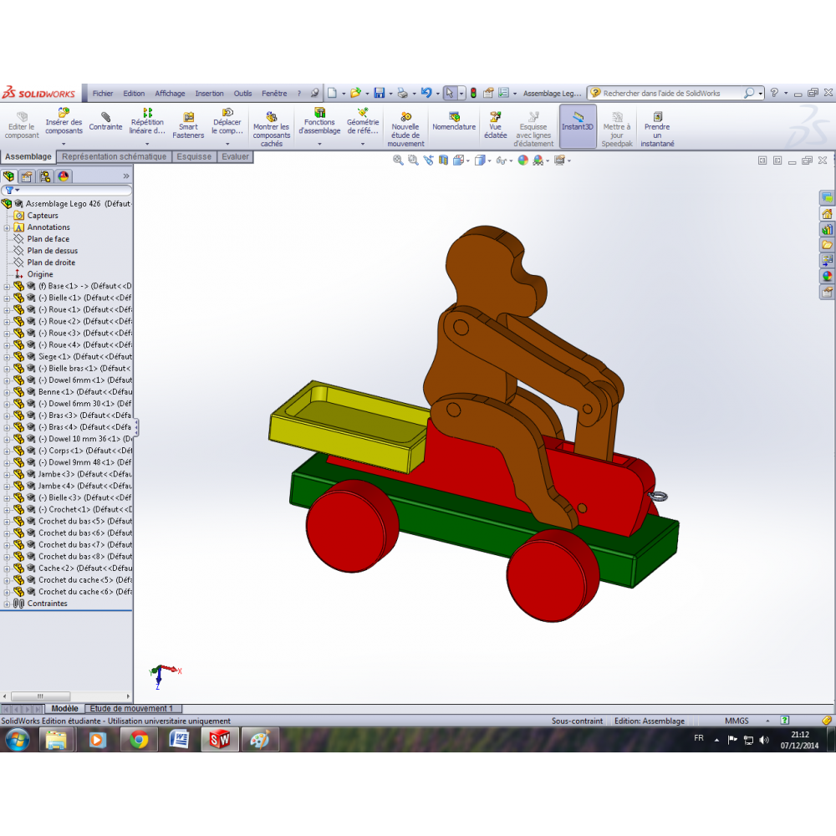This screenshot has height=836, width=836.
Task: Click the Contrainte (mate) tool icon
Action: (x=105, y=116)
